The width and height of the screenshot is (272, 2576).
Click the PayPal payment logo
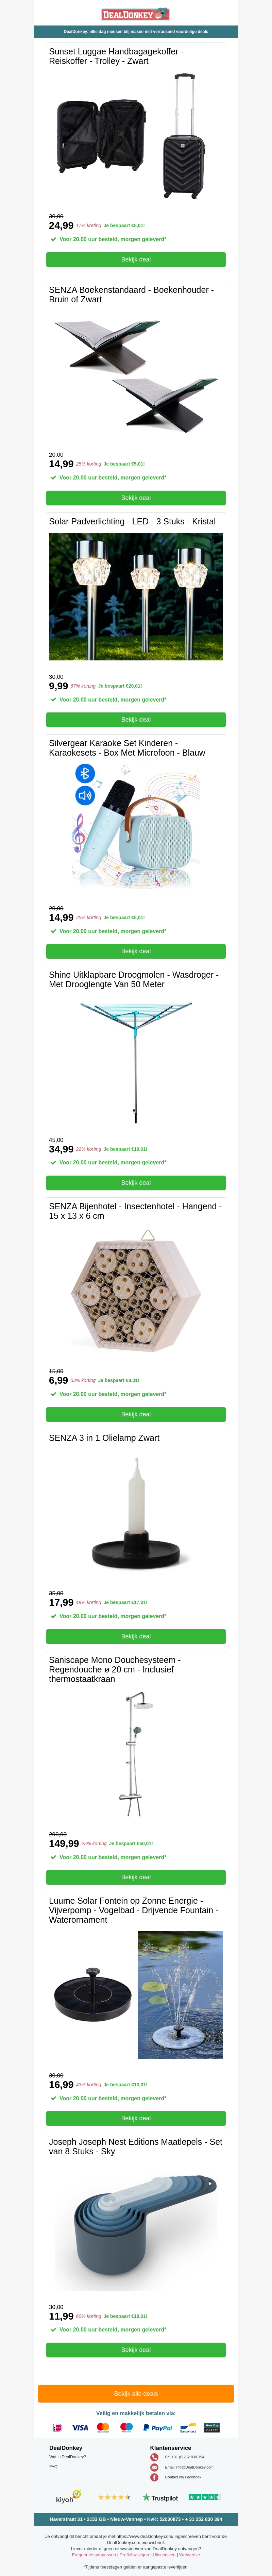coord(158,2428)
